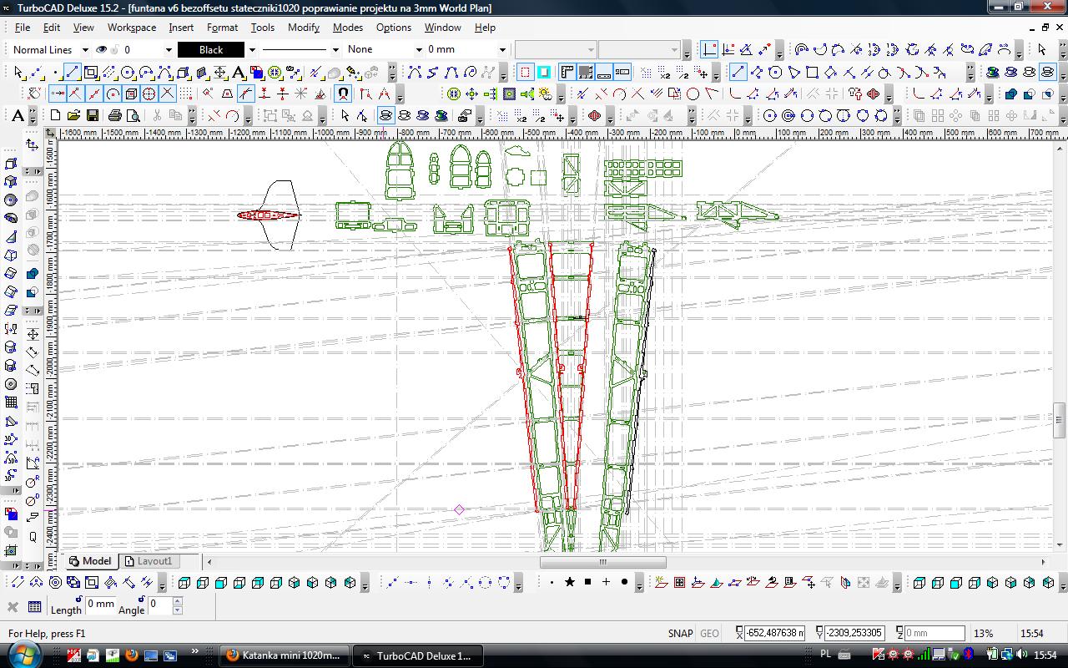Open file with the folder icon
1068x668 pixels.
(x=73, y=115)
